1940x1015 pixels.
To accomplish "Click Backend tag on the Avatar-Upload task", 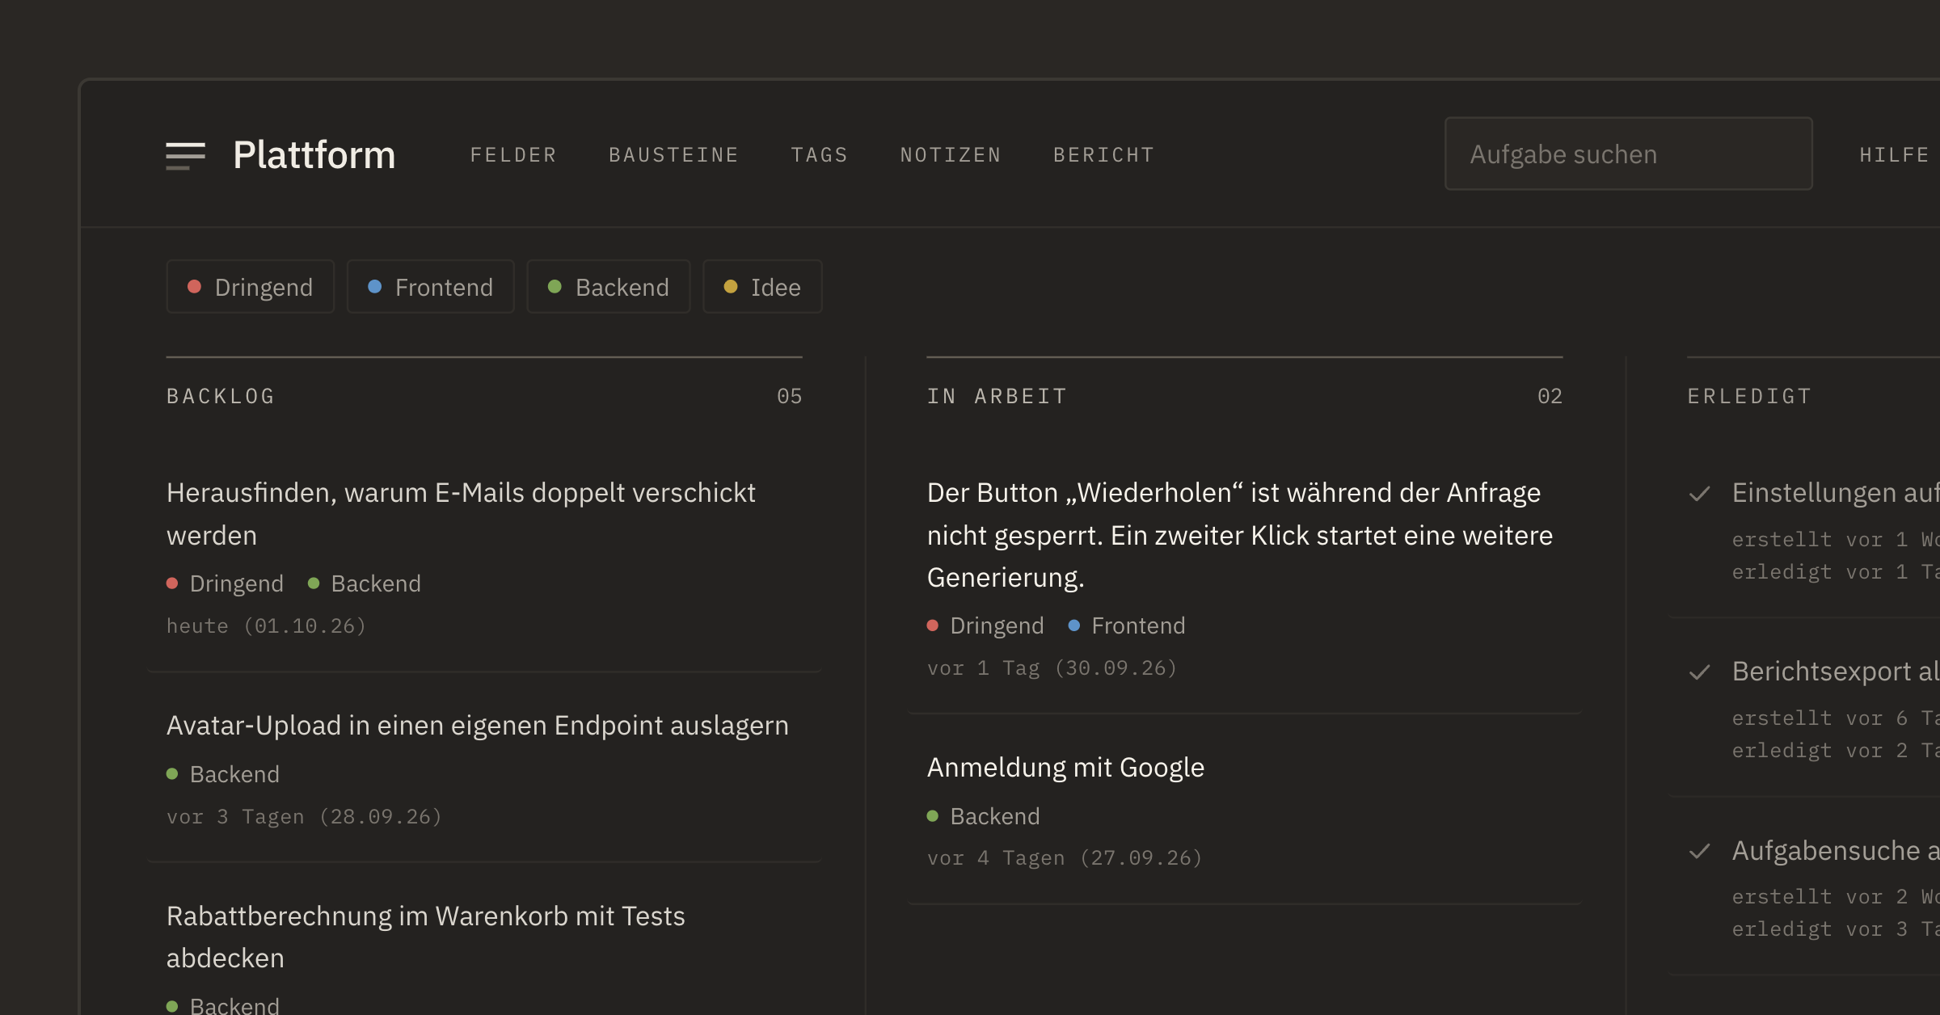I will click(x=223, y=774).
